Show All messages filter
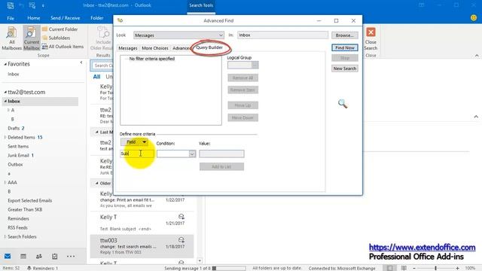482x271 pixels. (x=96, y=77)
